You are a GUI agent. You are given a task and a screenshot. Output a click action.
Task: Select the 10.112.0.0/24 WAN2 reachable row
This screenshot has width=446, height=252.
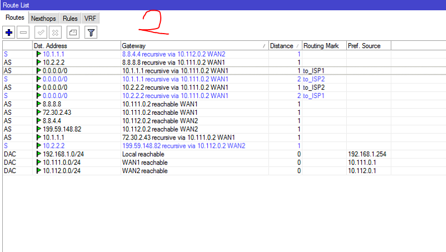[224, 171]
